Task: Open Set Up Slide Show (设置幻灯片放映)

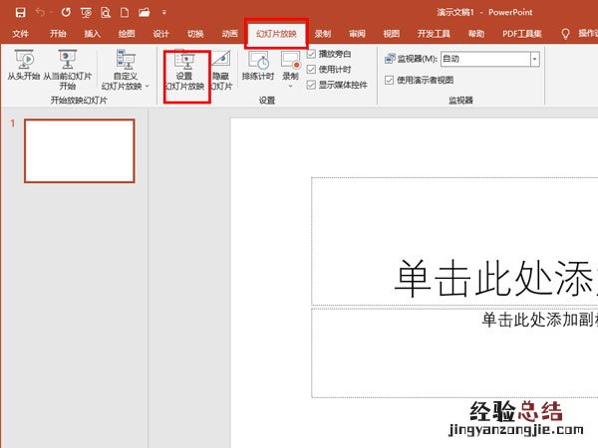Action: 183,69
